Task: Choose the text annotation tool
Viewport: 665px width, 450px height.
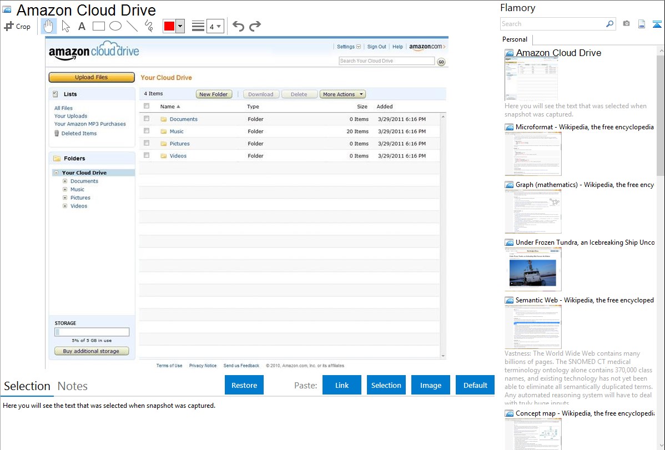Action: click(x=82, y=26)
